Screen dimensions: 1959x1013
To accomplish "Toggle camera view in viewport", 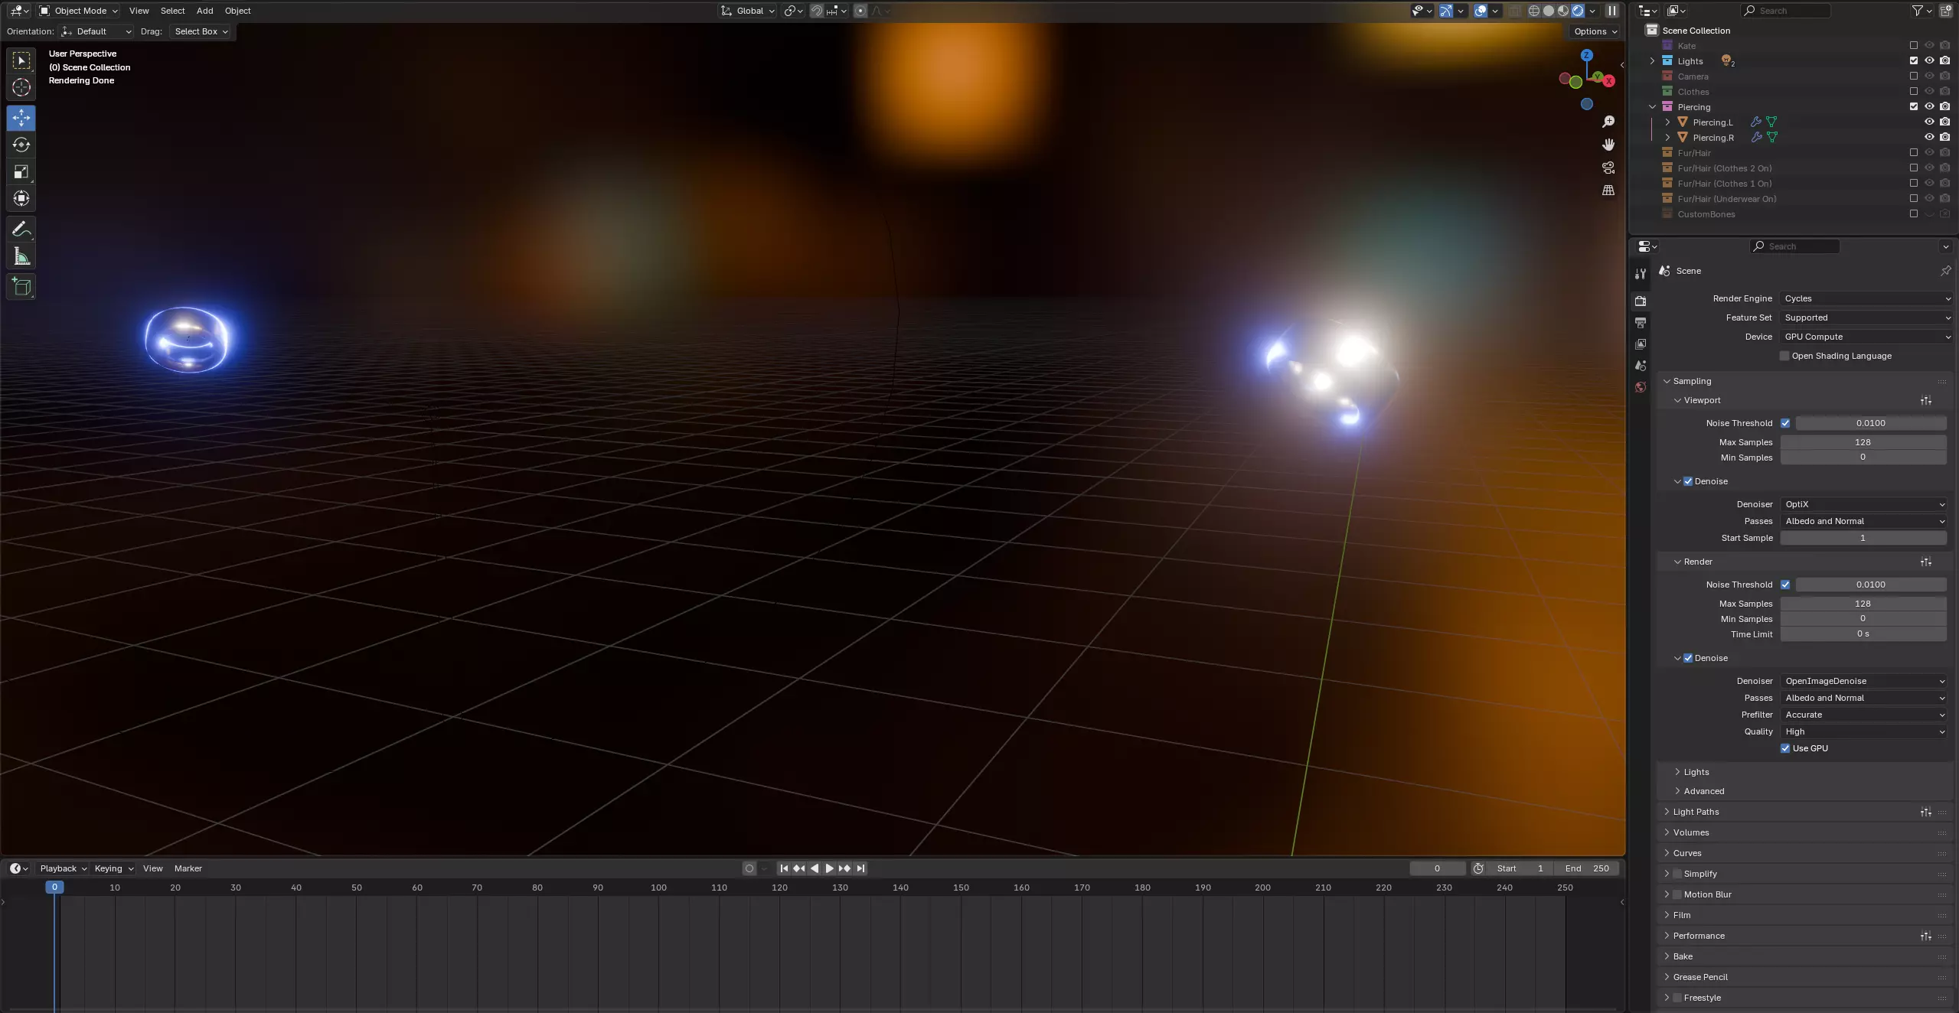I will click(1608, 168).
